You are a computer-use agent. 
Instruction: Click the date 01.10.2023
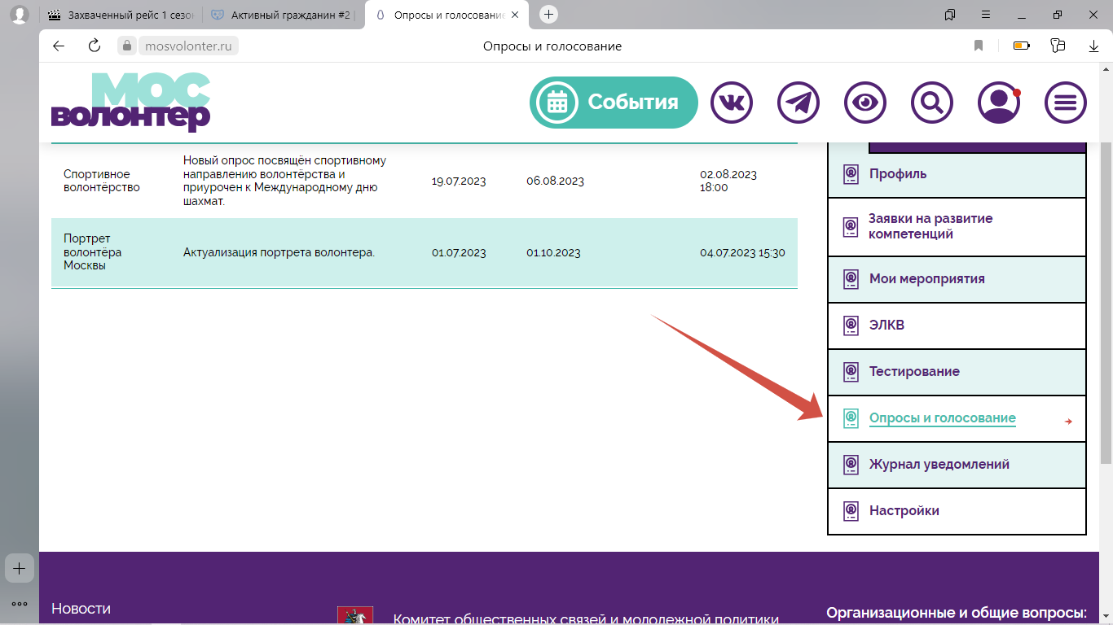click(x=553, y=252)
